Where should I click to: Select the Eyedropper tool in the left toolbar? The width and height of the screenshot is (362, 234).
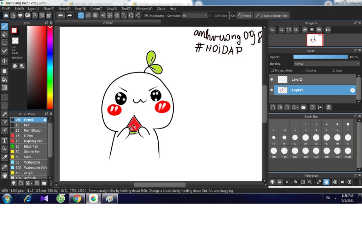pos(4,167)
